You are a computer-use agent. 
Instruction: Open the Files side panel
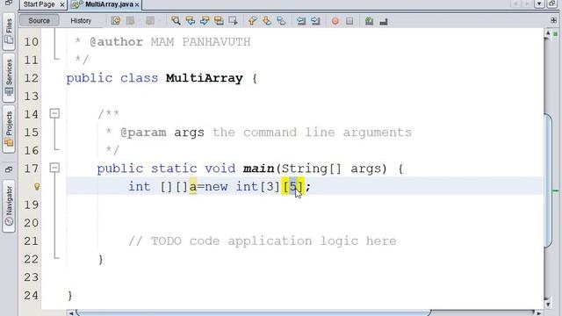(9, 32)
